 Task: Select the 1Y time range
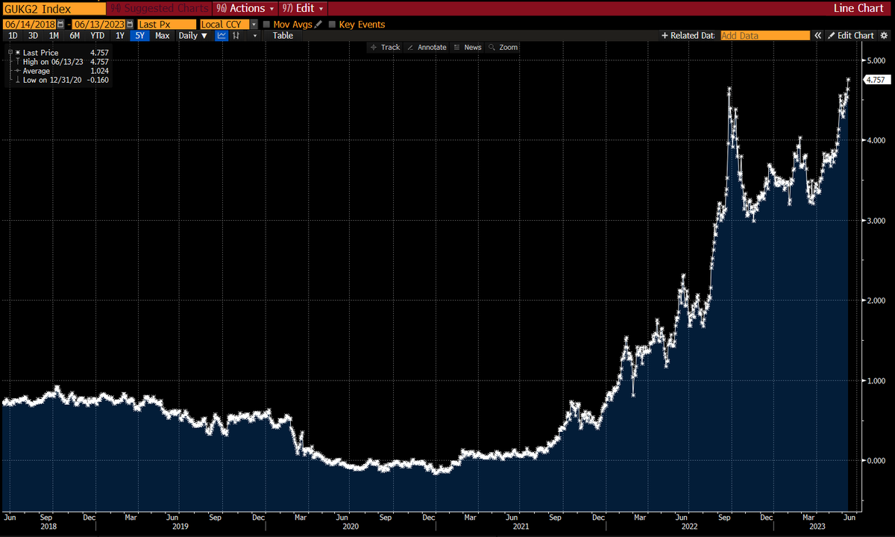click(120, 35)
